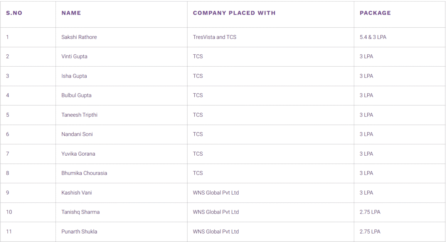Select TresVista and TCS cell
Screen dimensions: 446x242
[214, 37]
